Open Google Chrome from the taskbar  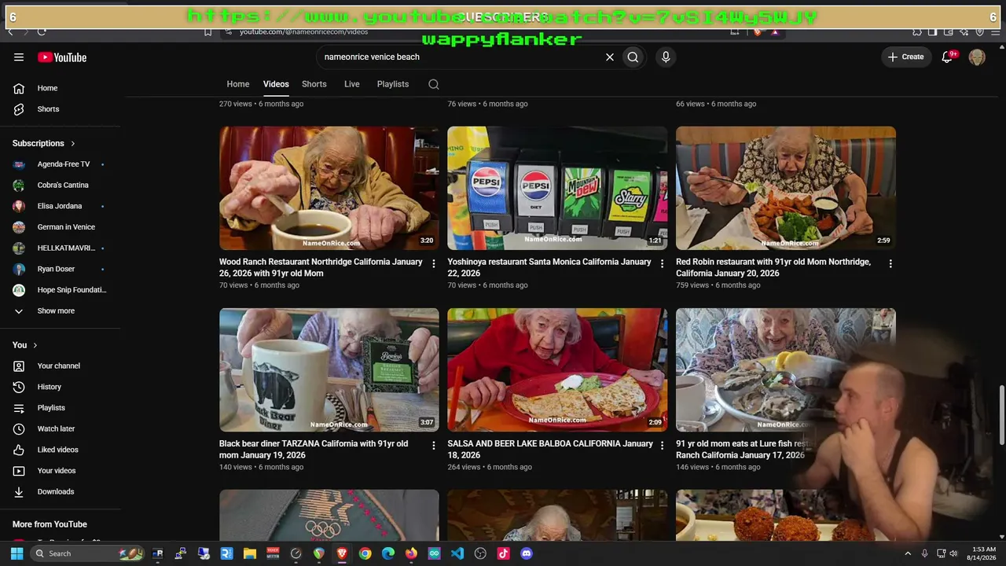365,553
